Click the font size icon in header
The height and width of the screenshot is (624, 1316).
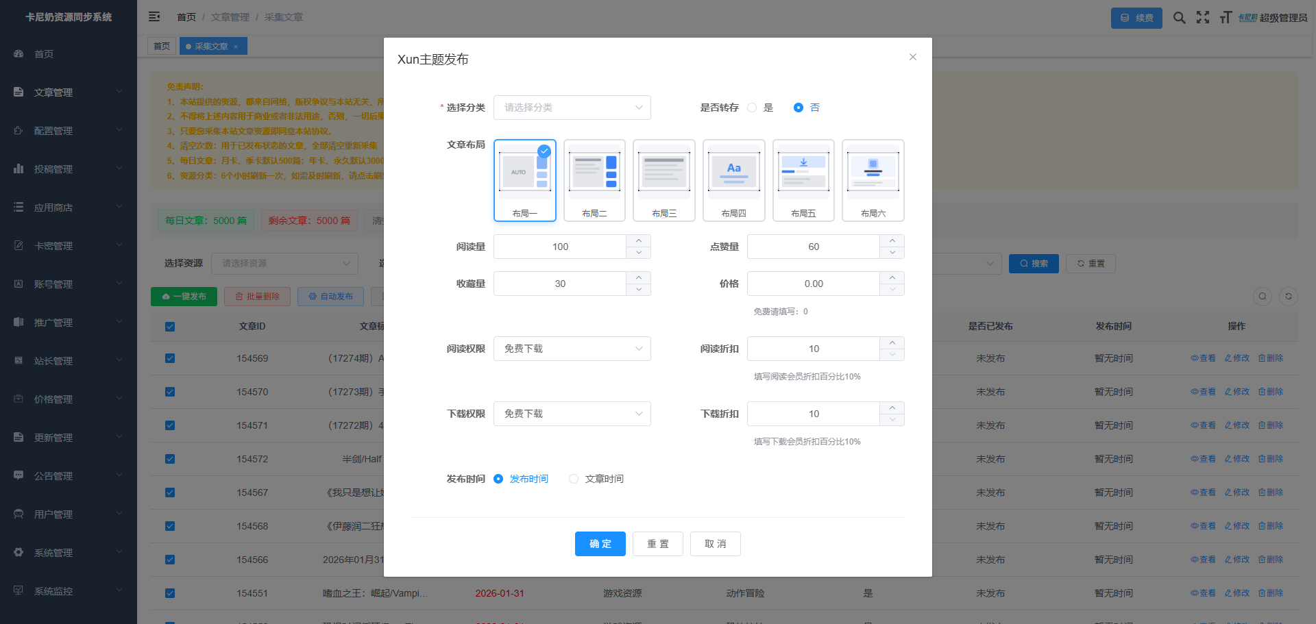(x=1226, y=18)
